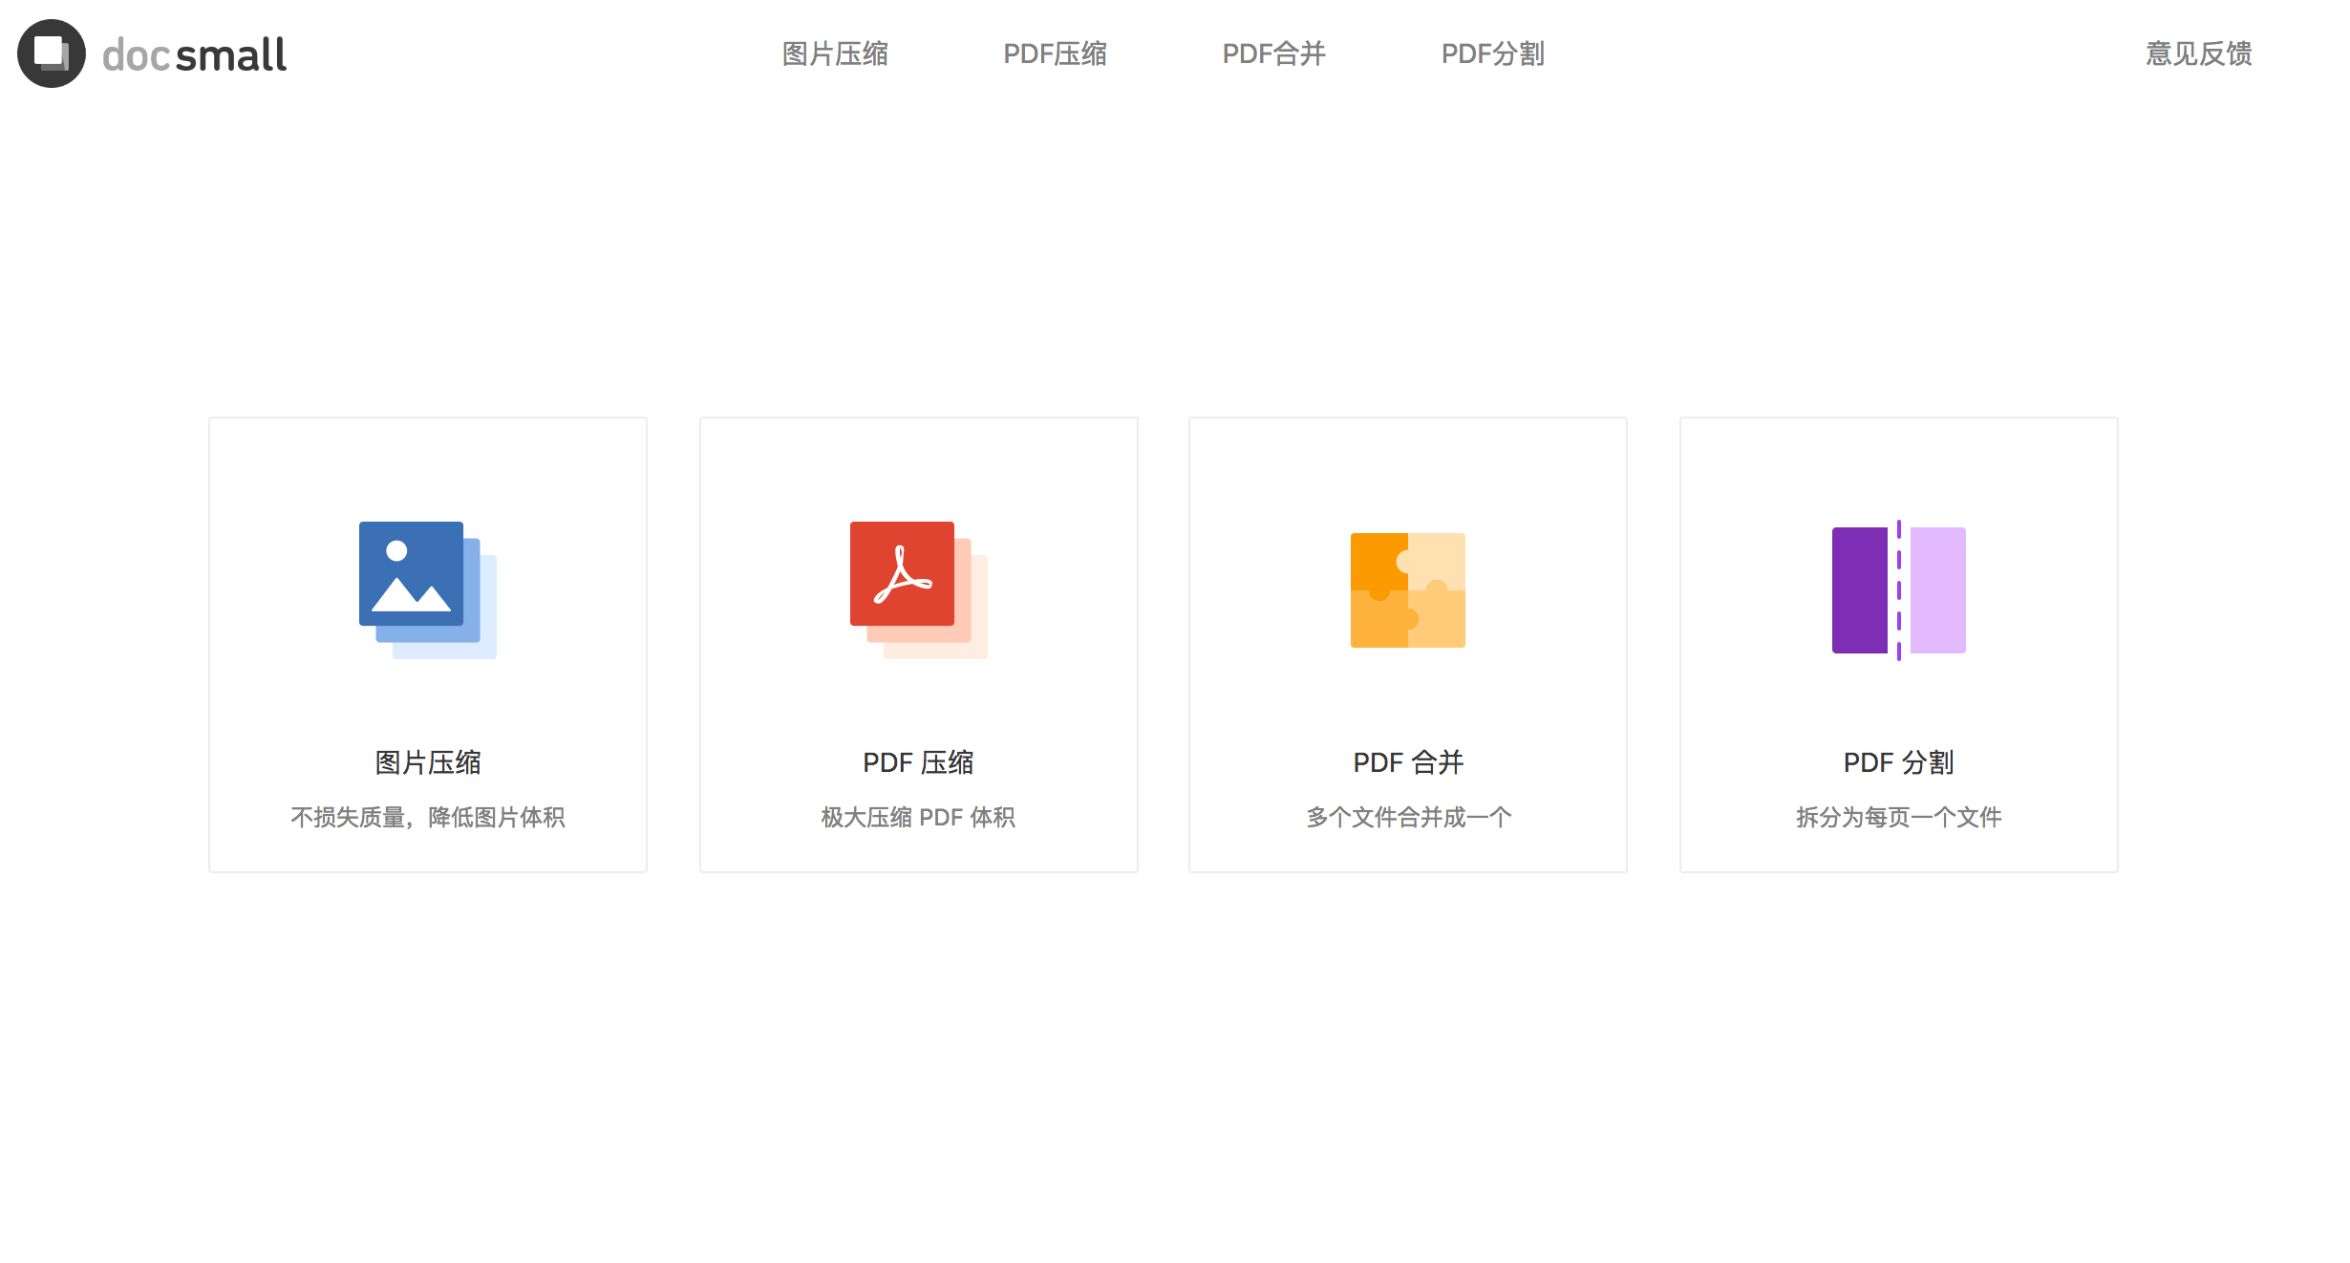Select the PDF 合并 card title

[1408, 762]
